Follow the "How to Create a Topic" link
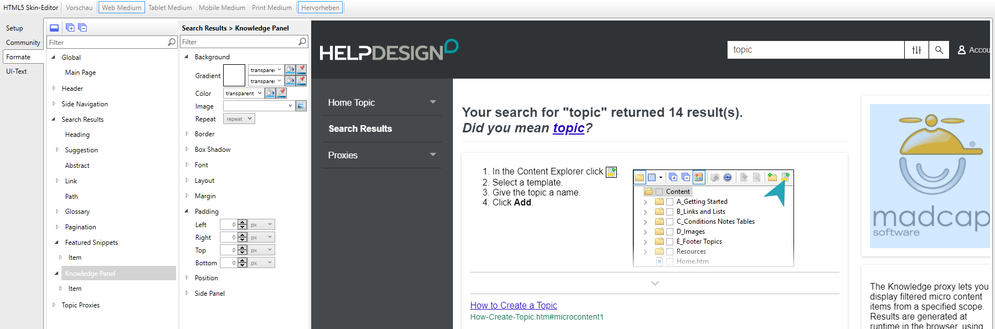 pyautogui.click(x=513, y=305)
